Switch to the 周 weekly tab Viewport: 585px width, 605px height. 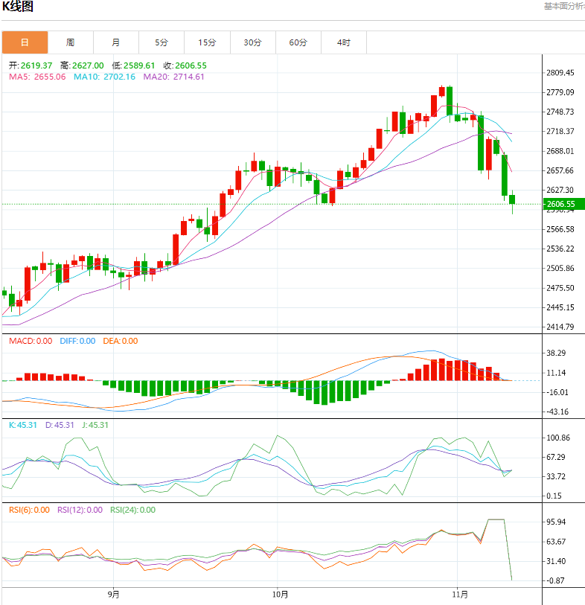click(70, 42)
